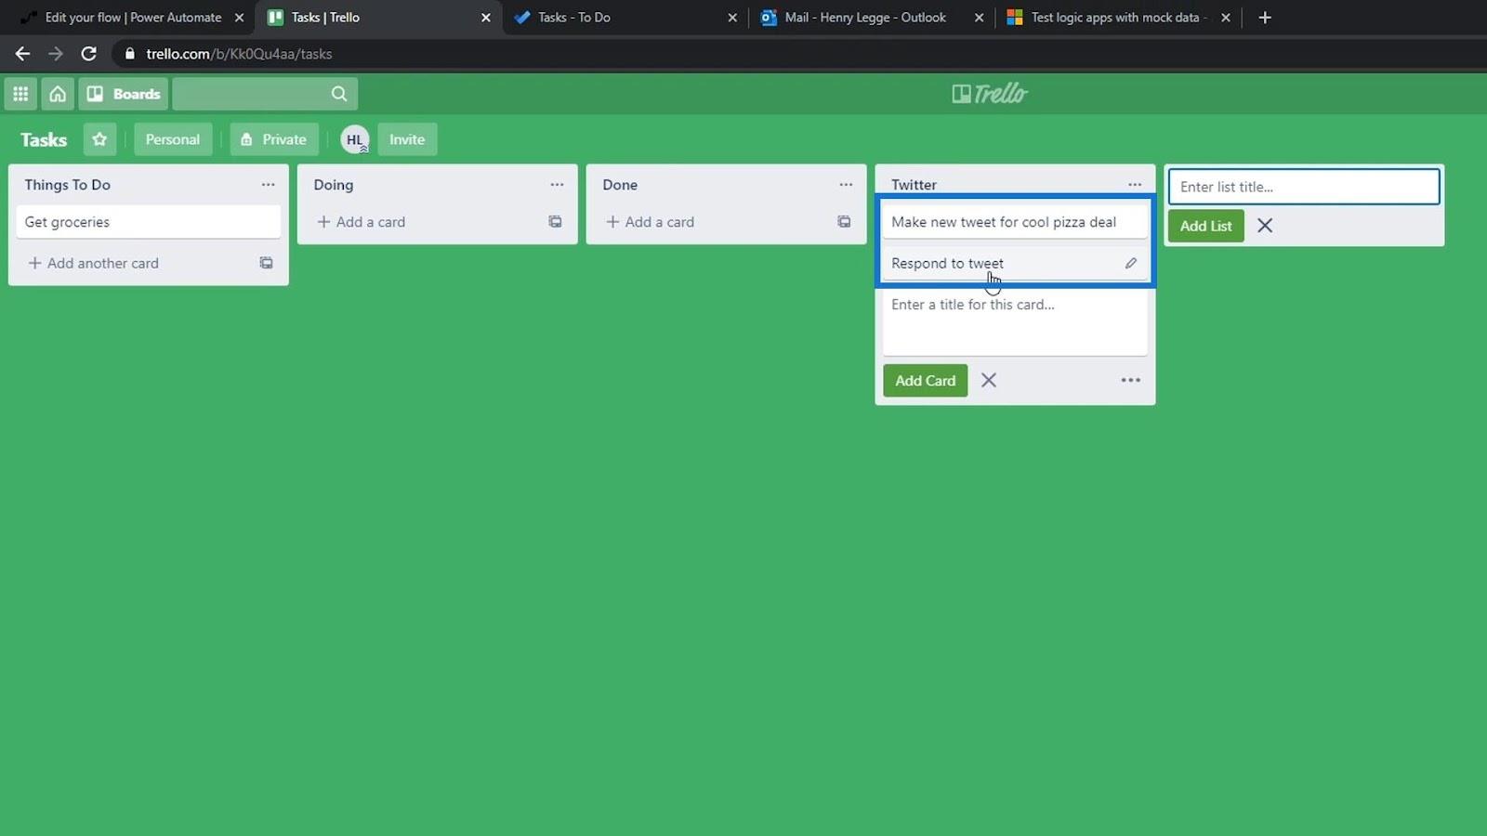1487x836 pixels.
Task: Open Twitter list actions menu
Action: pyautogui.click(x=1135, y=185)
